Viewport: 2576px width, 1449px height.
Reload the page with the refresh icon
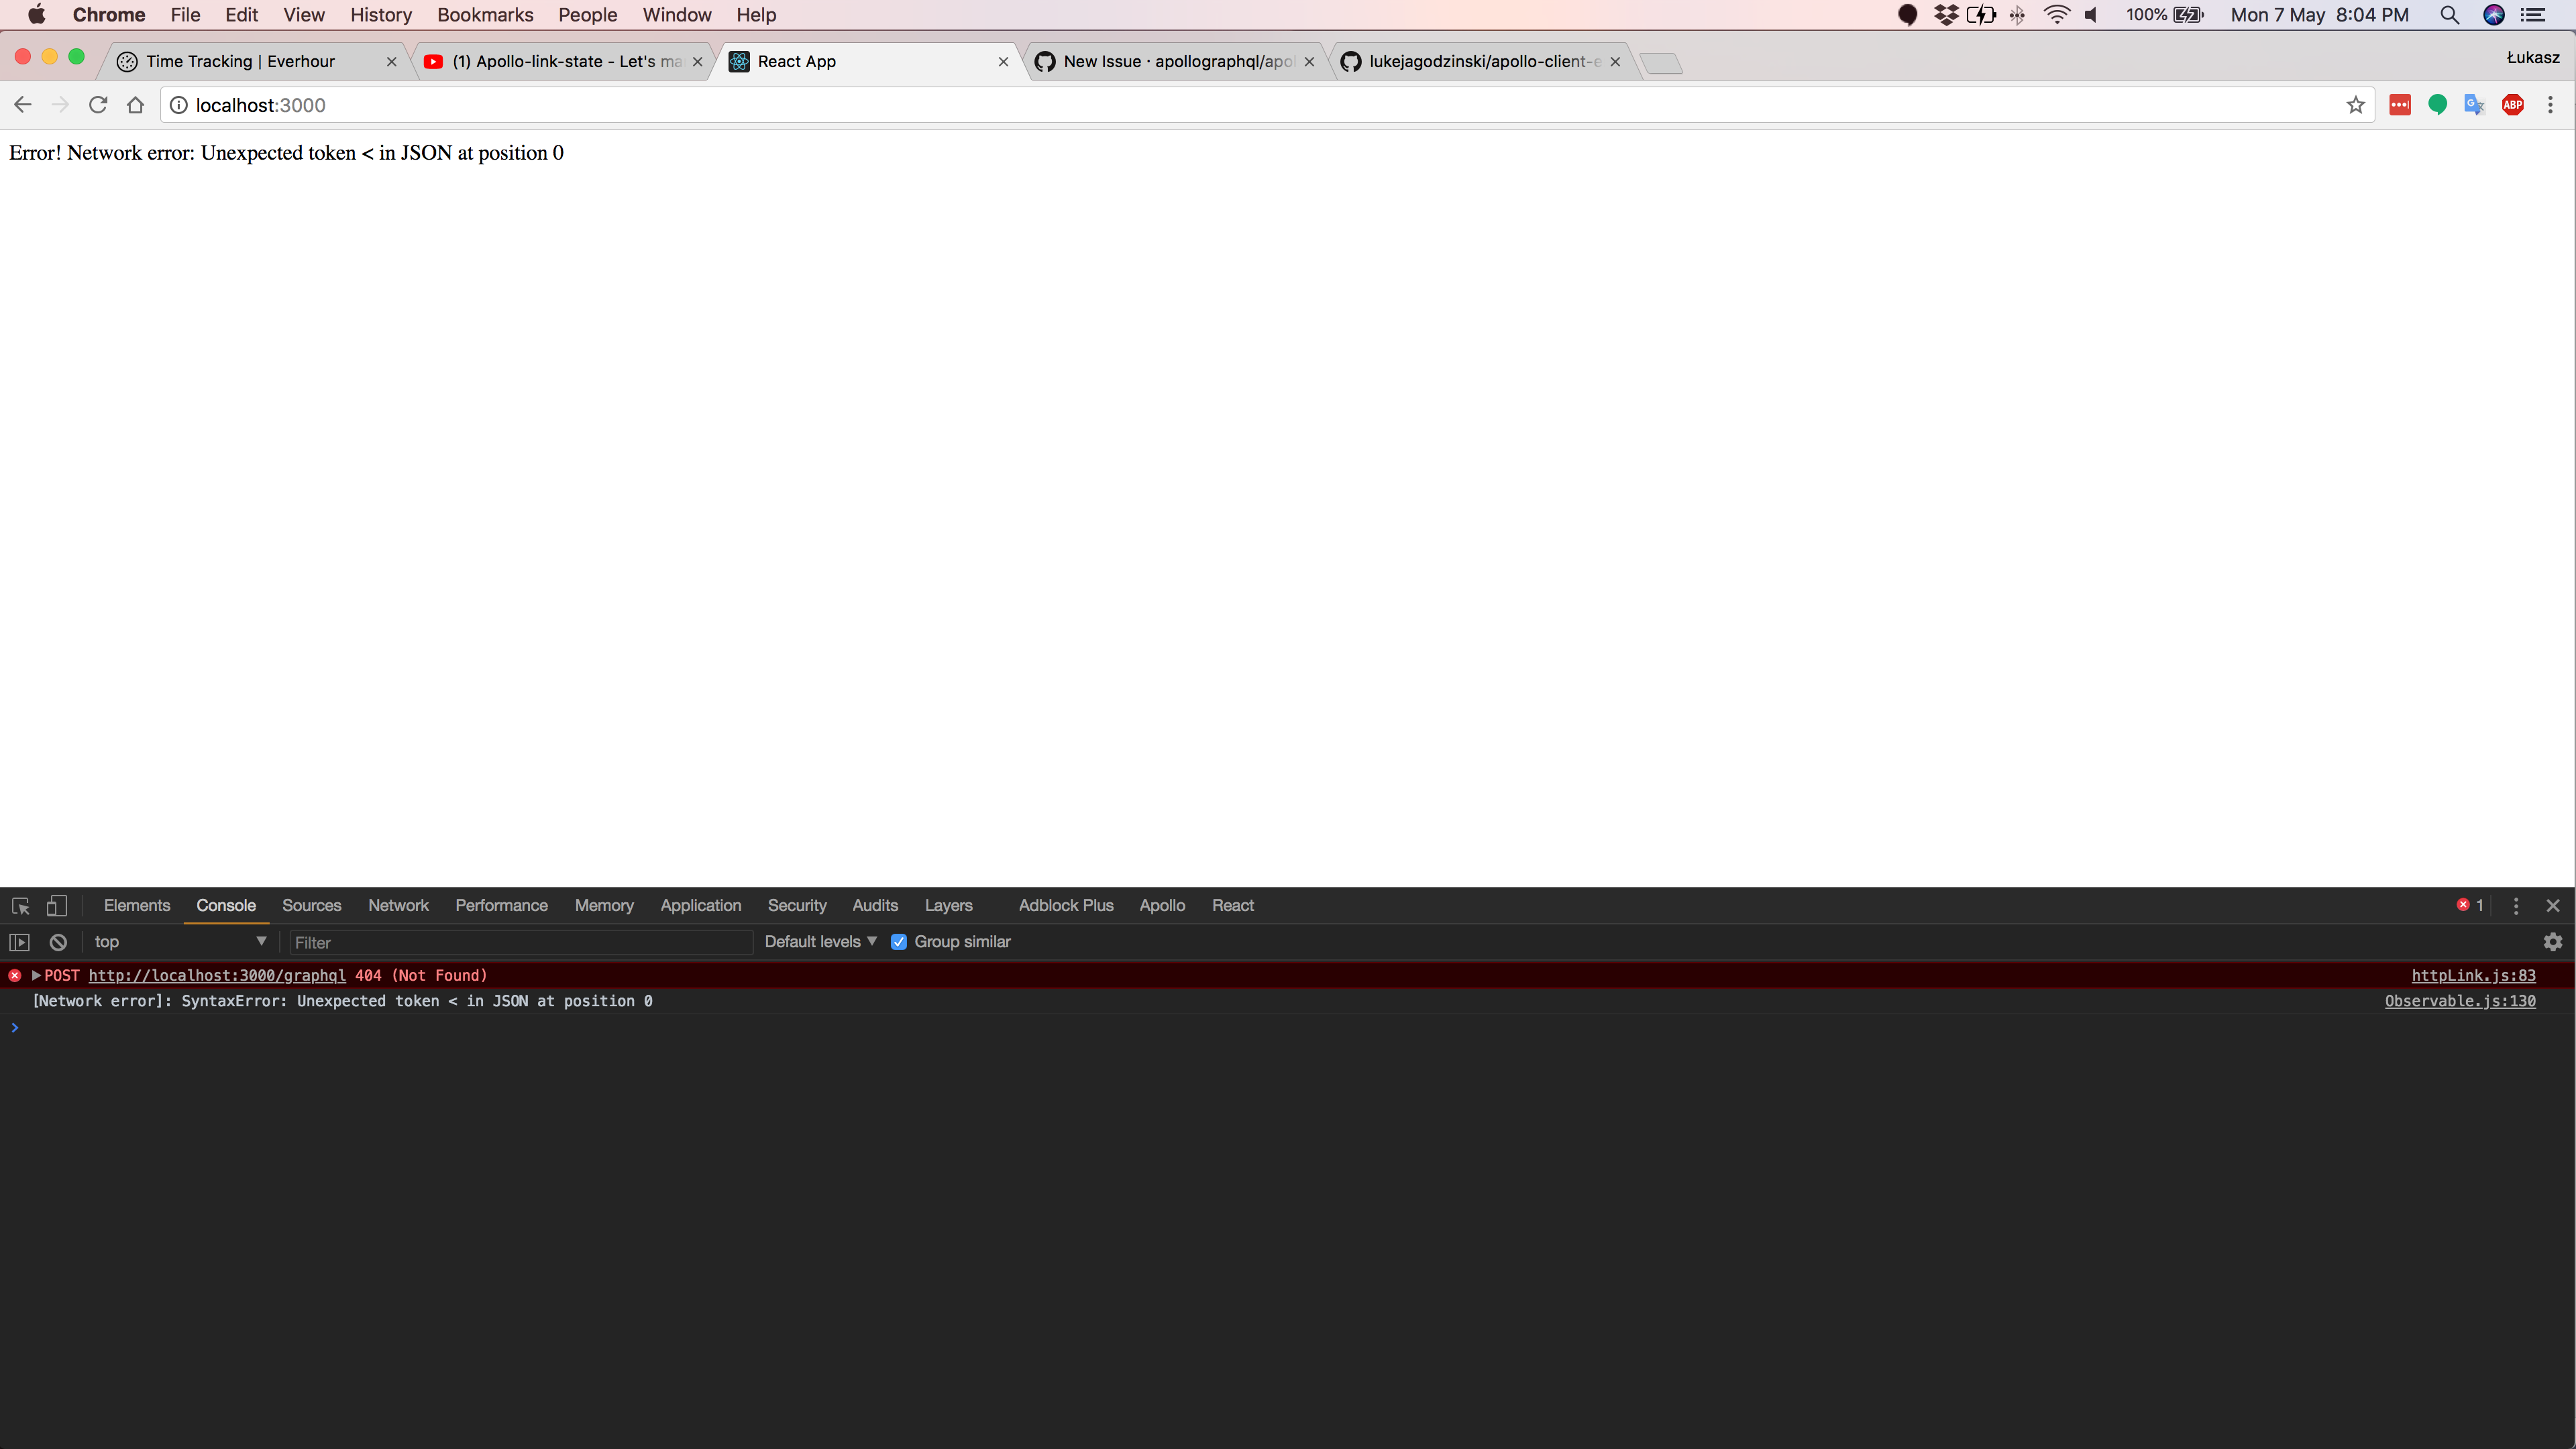coord(97,105)
